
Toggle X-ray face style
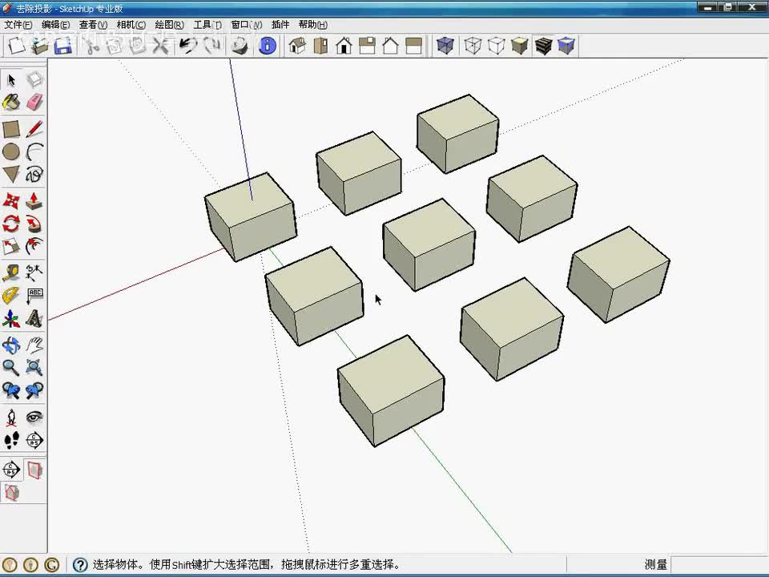[445, 46]
